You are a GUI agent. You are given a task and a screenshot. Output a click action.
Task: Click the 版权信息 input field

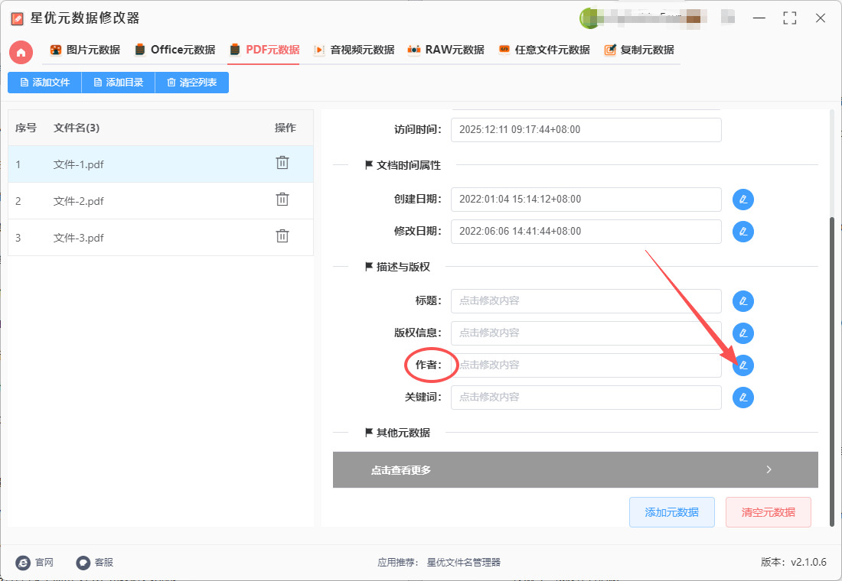tap(586, 333)
